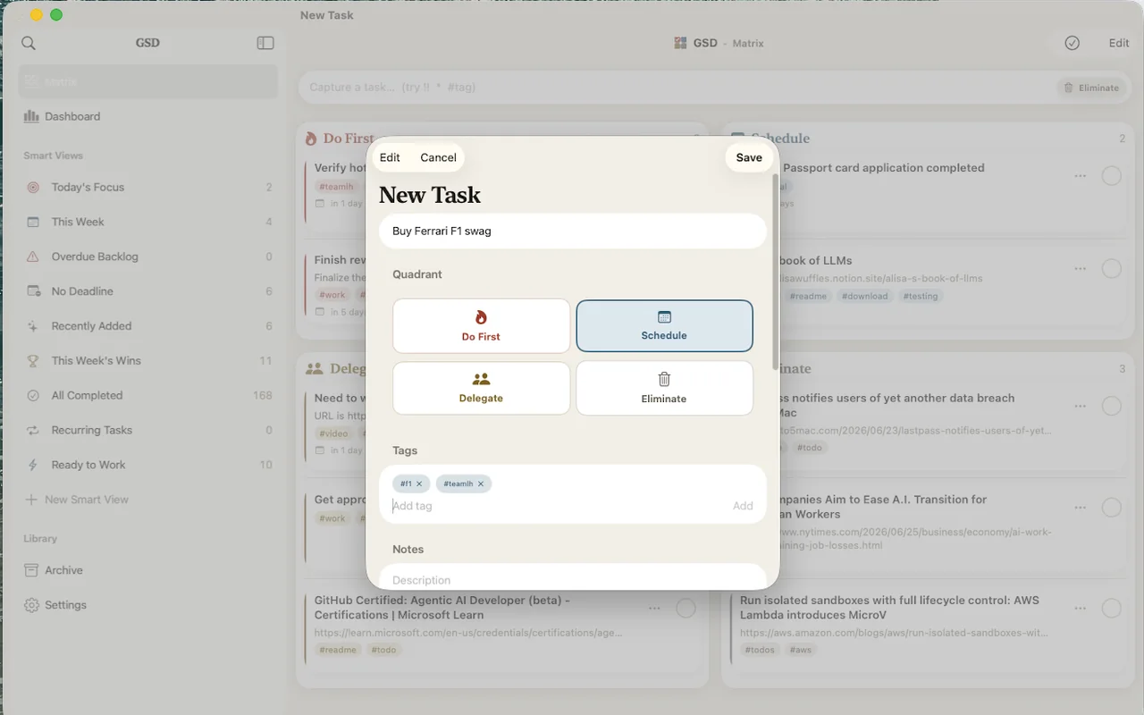Image resolution: width=1144 pixels, height=715 pixels.
Task: Click Edit in the New Task dialog
Action: (x=390, y=157)
